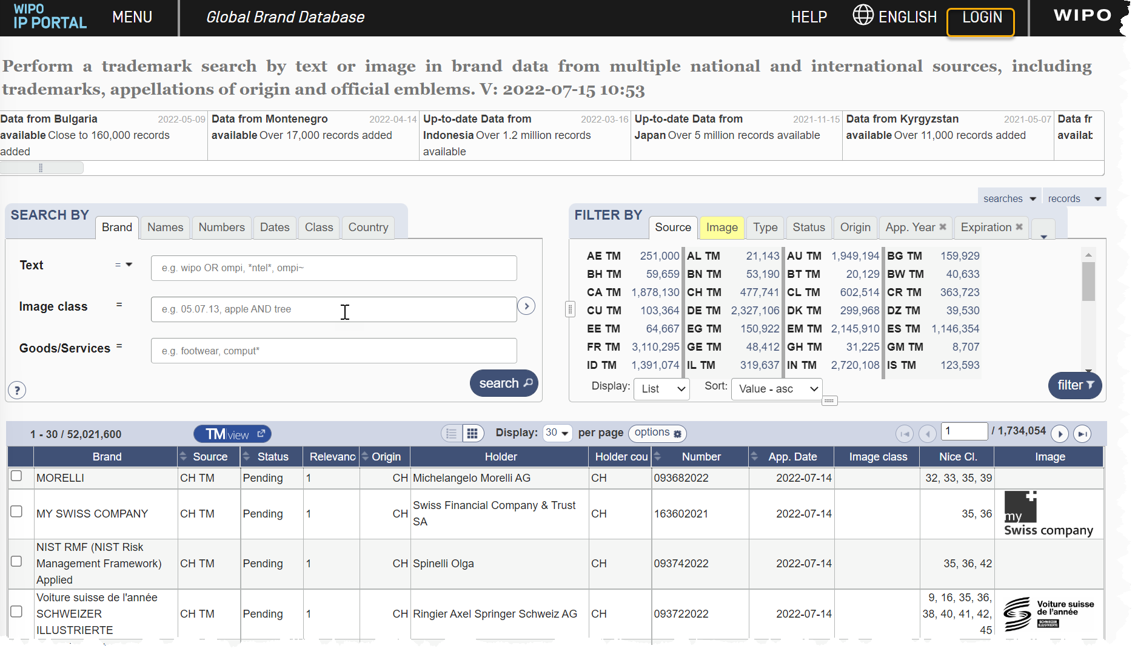Open the Image filter tab

pos(722,228)
